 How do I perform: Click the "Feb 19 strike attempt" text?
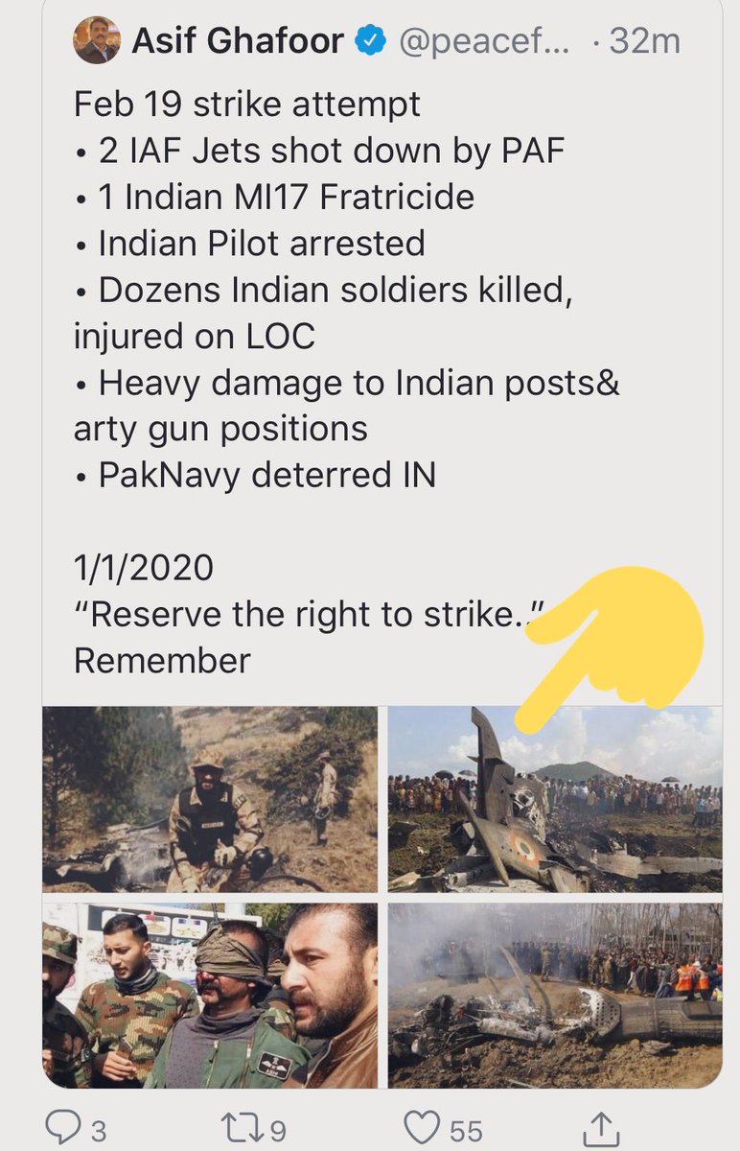[247, 106]
